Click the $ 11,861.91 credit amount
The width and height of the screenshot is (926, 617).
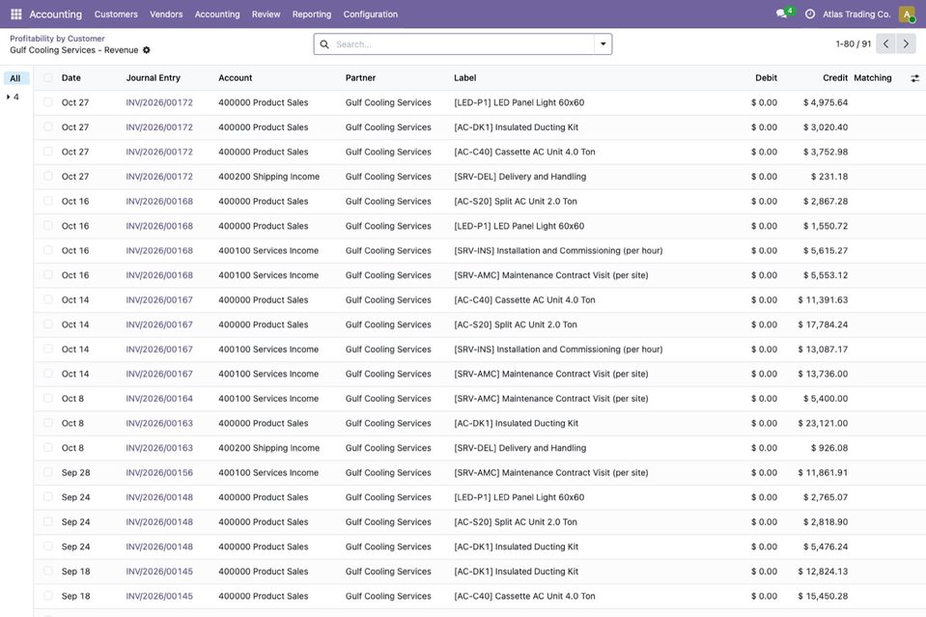click(x=823, y=473)
